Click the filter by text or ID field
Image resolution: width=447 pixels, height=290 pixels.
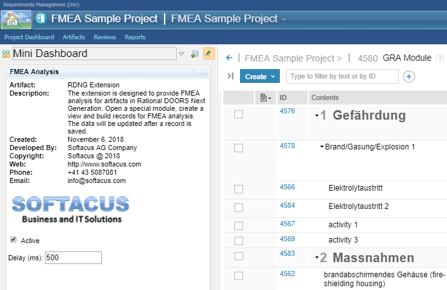click(342, 76)
